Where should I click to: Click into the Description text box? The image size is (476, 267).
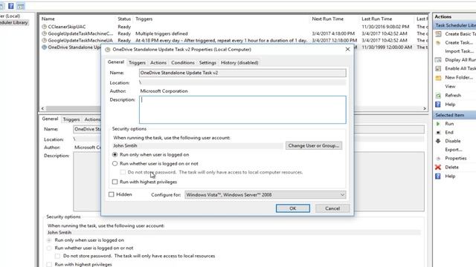(x=242, y=110)
